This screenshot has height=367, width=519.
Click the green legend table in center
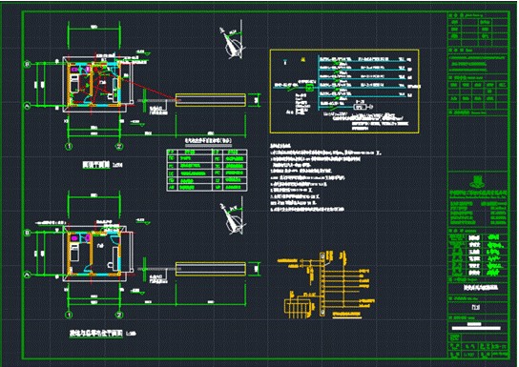(x=207, y=170)
